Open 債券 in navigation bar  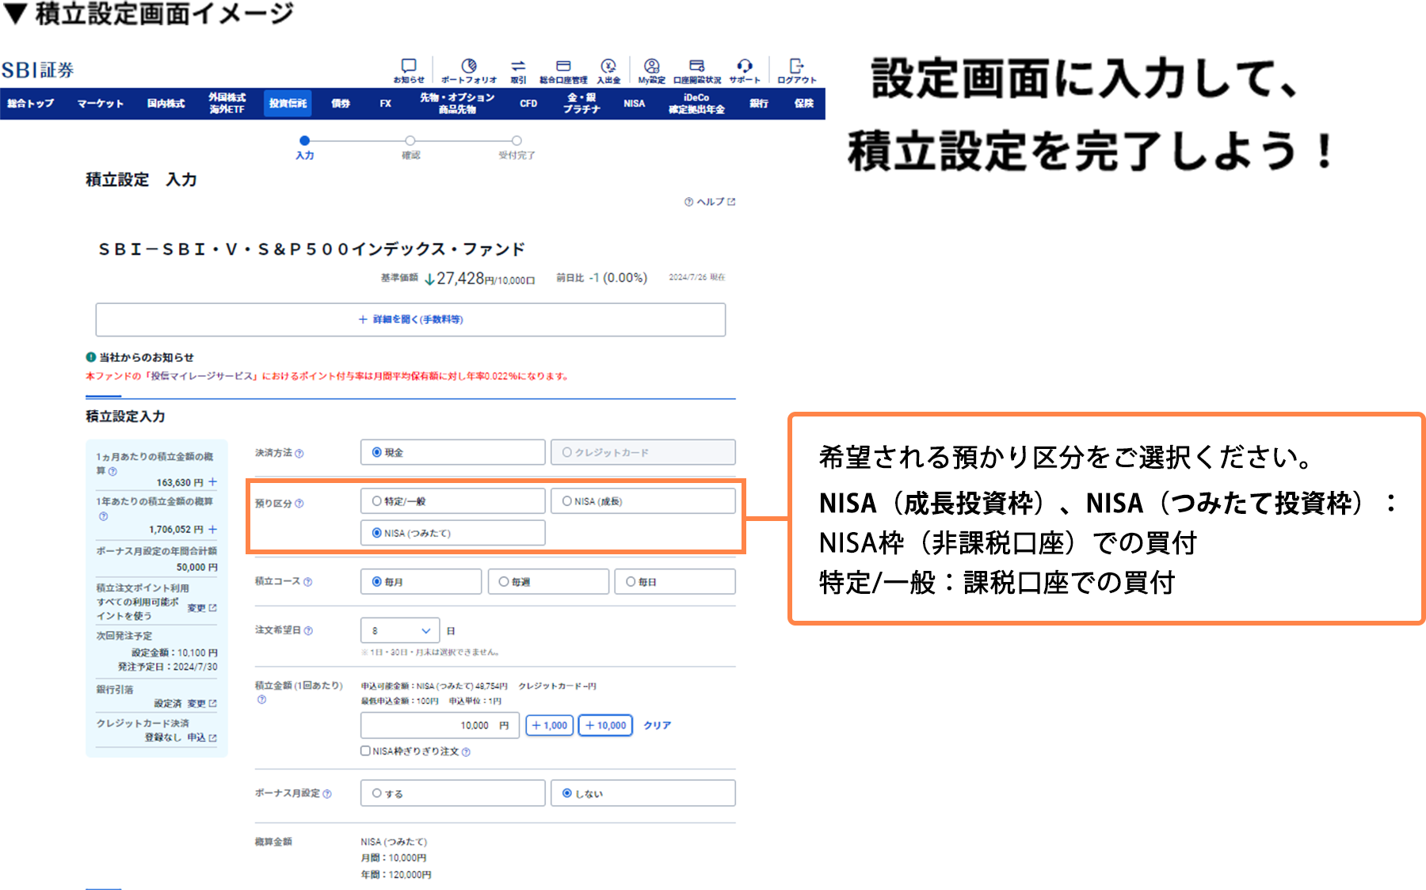point(341,104)
